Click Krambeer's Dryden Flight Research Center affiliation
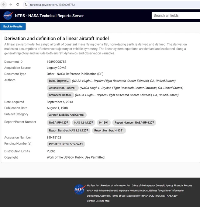 point(127,95)
